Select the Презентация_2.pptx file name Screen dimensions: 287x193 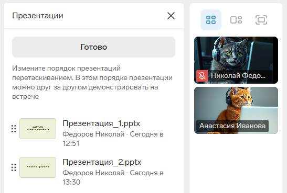point(102,162)
